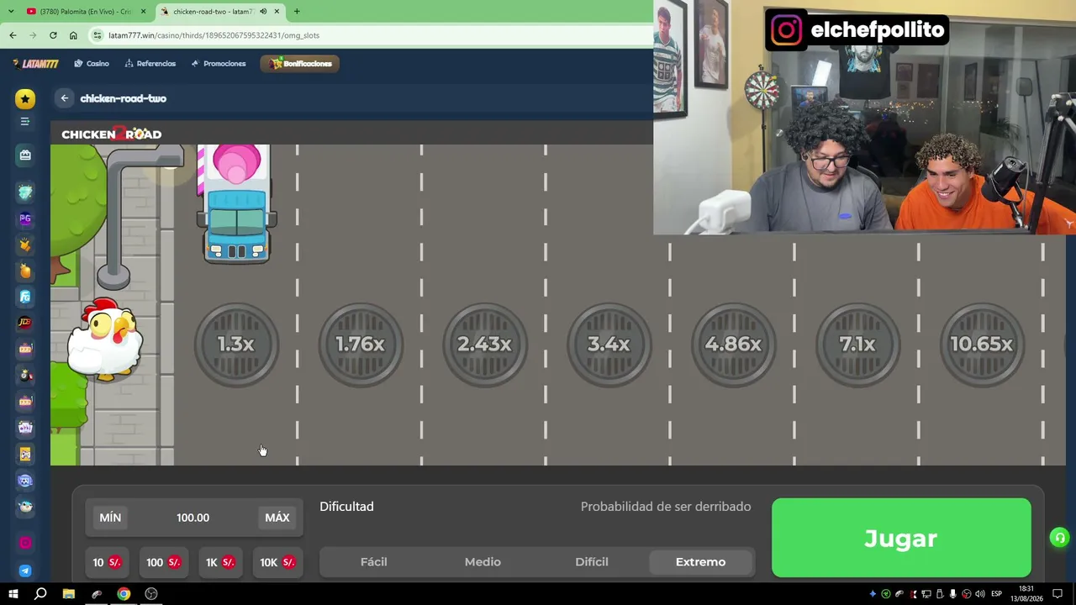Click the chicken character on the sidewalk

[x=105, y=339]
